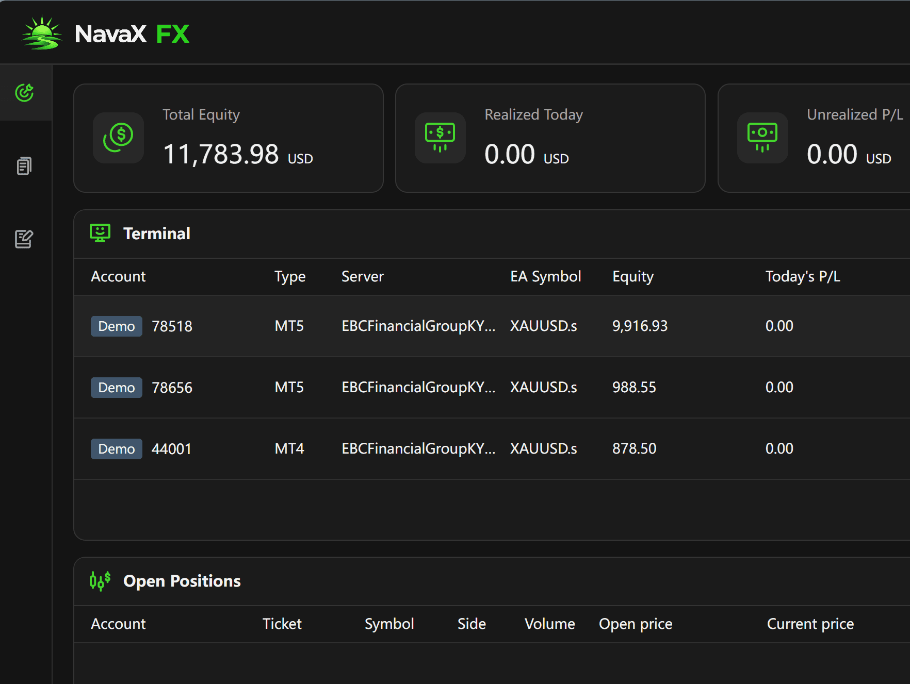Image resolution: width=910 pixels, height=684 pixels.
Task: Click the Unrealized P/L money icon
Action: pyautogui.click(x=762, y=138)
